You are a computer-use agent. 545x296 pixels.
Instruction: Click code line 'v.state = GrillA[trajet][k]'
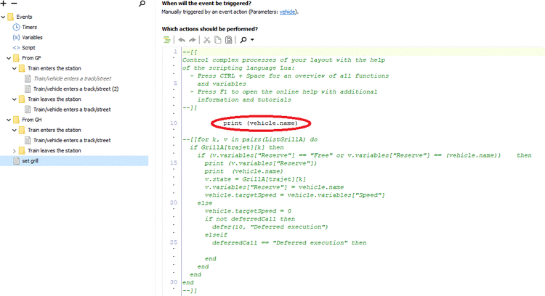pos(256,179)
